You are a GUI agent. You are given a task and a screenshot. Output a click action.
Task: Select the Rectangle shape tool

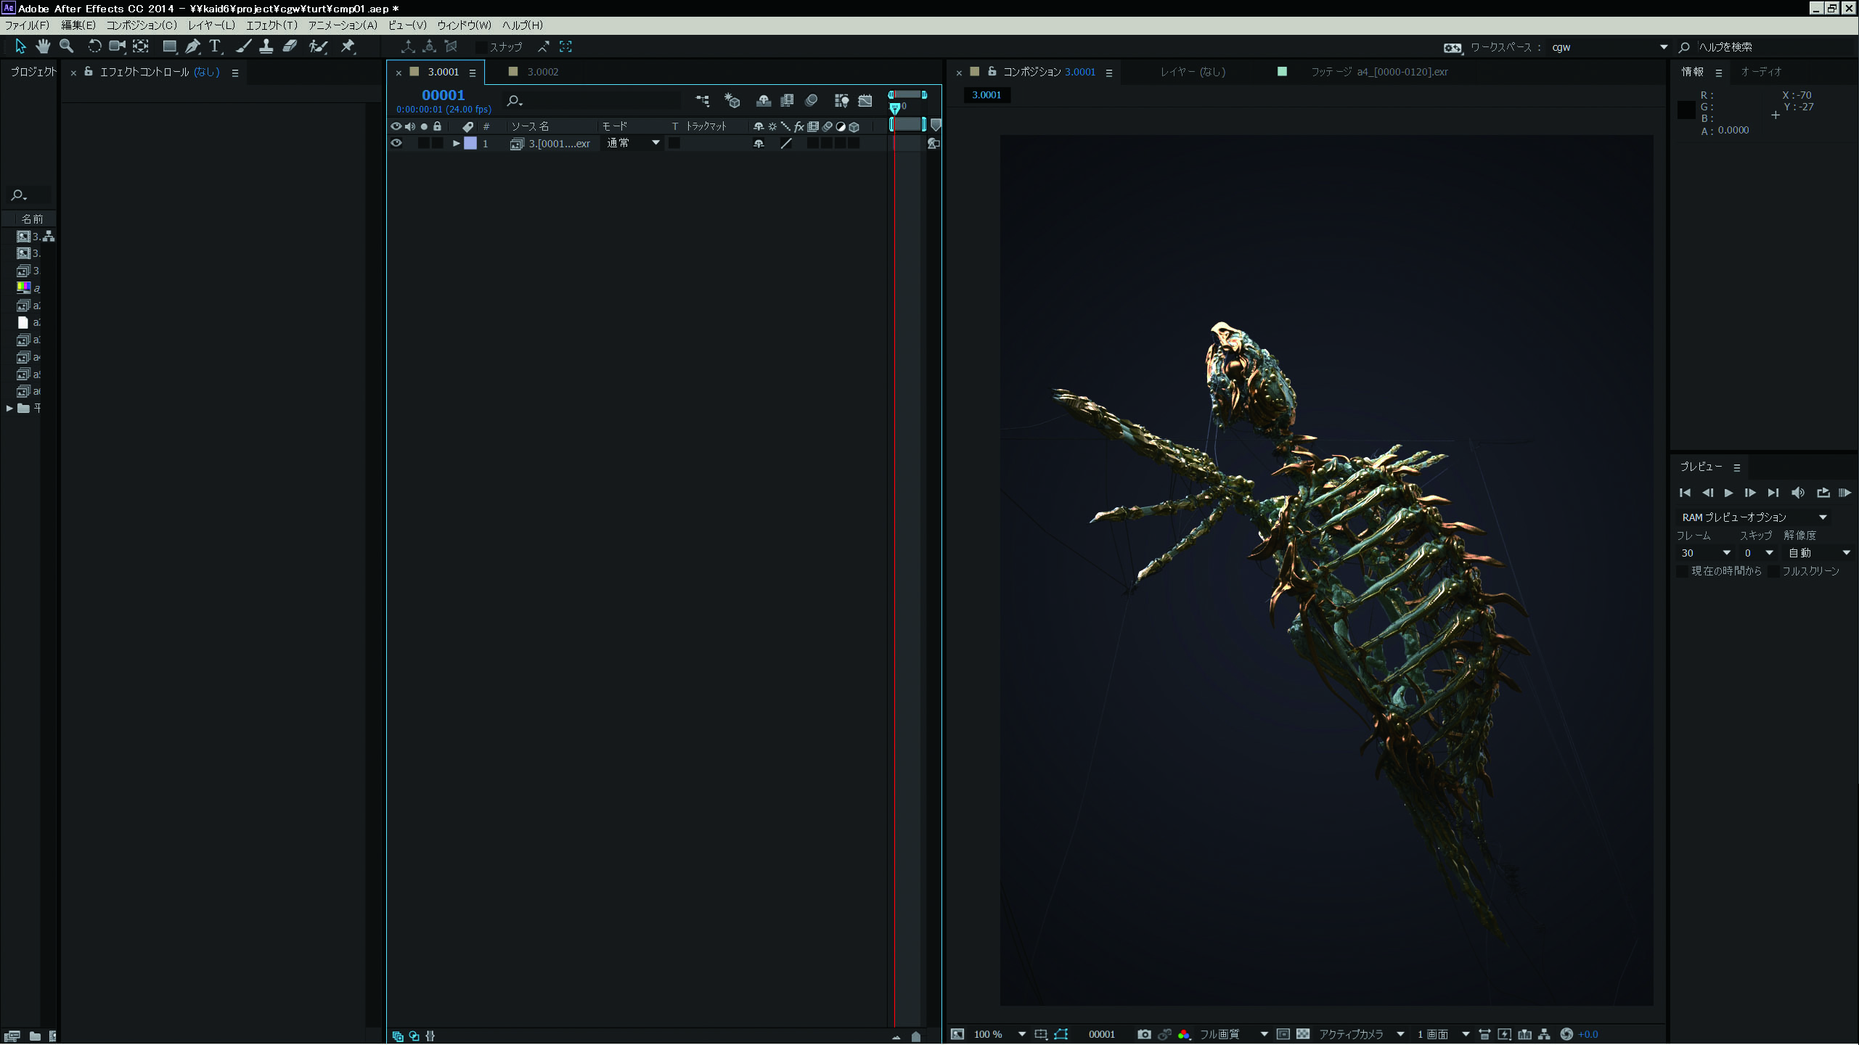pos(170,46)
